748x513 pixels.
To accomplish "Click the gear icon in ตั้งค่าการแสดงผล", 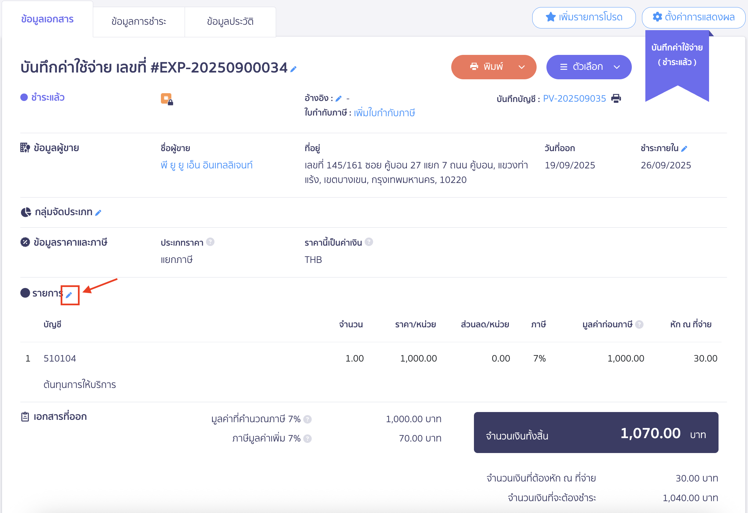I will tap(657, 18).
